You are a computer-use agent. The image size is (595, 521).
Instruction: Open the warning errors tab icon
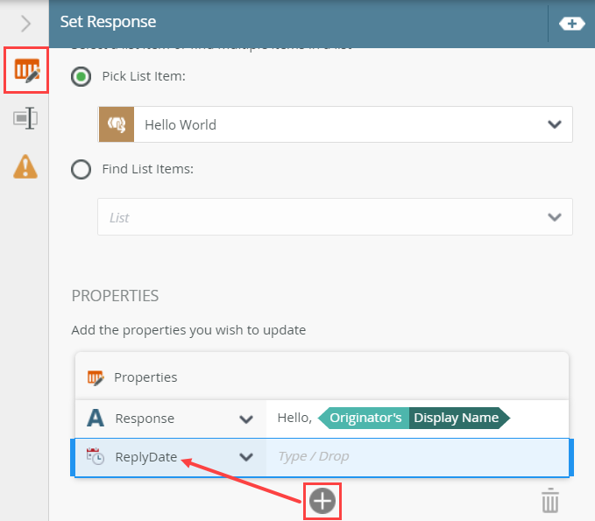point(25,165)
